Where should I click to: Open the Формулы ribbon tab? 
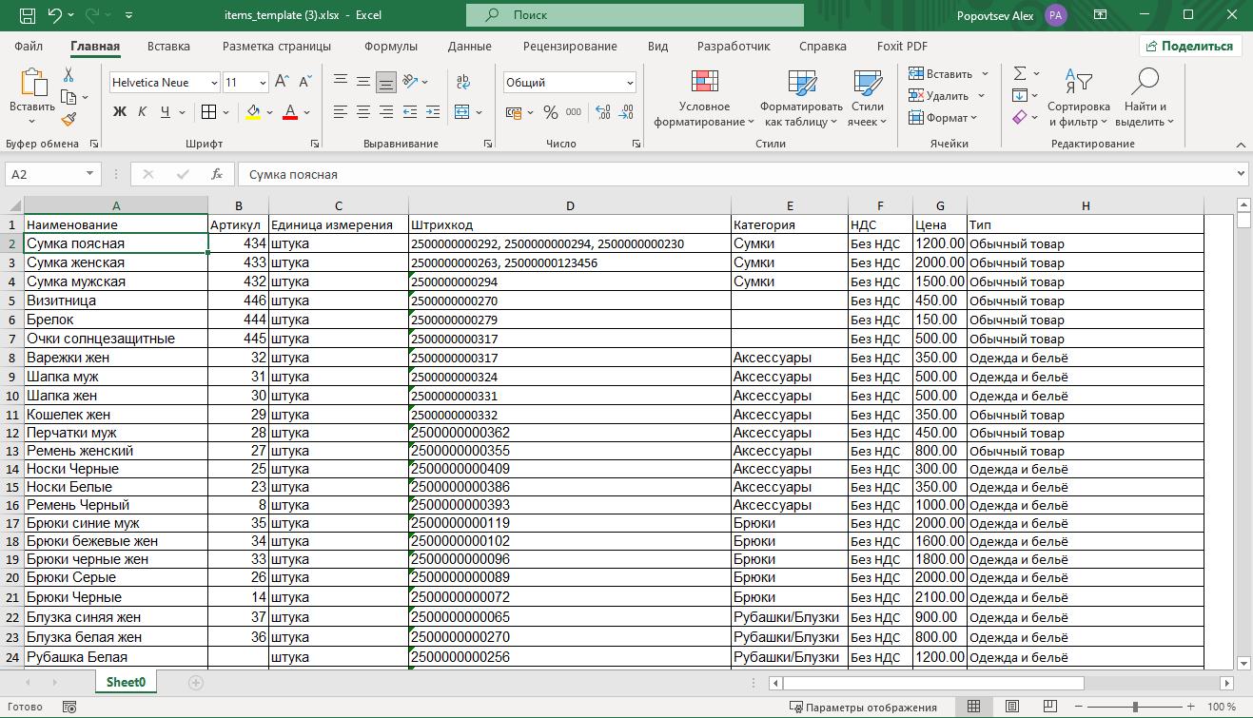390,46
